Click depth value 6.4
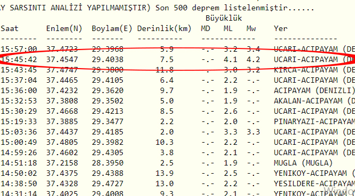The height and width of the screenshot is (196, 355). (167, 80)
